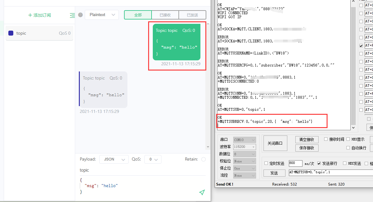Toggle the Retain radio button
373x202 pixels.
(x=203, y=159)
